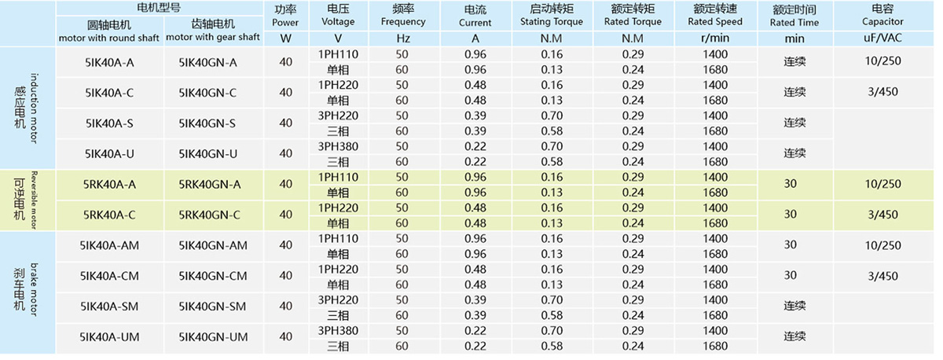Click the 5IK40A-AM brake motor model
943x360 pixels.
point(108,246)
